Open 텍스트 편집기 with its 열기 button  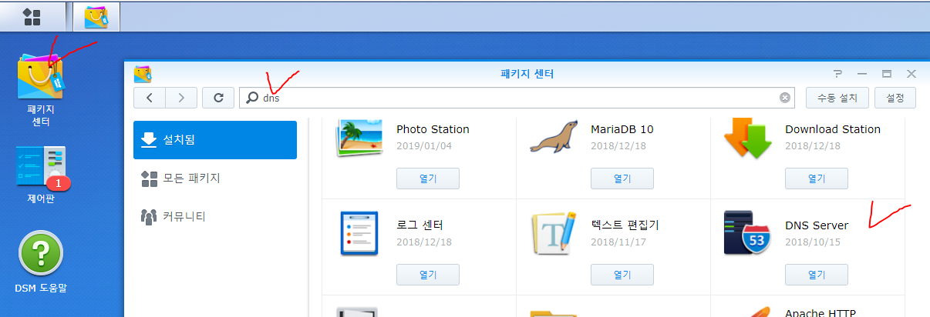(622, 275)
